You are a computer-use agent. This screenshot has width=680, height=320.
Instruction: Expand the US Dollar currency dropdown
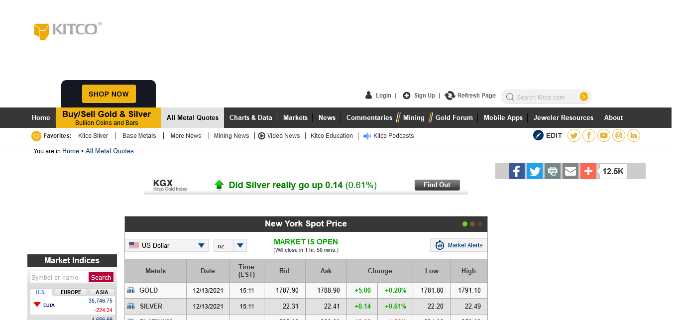(x=201, y=245)
